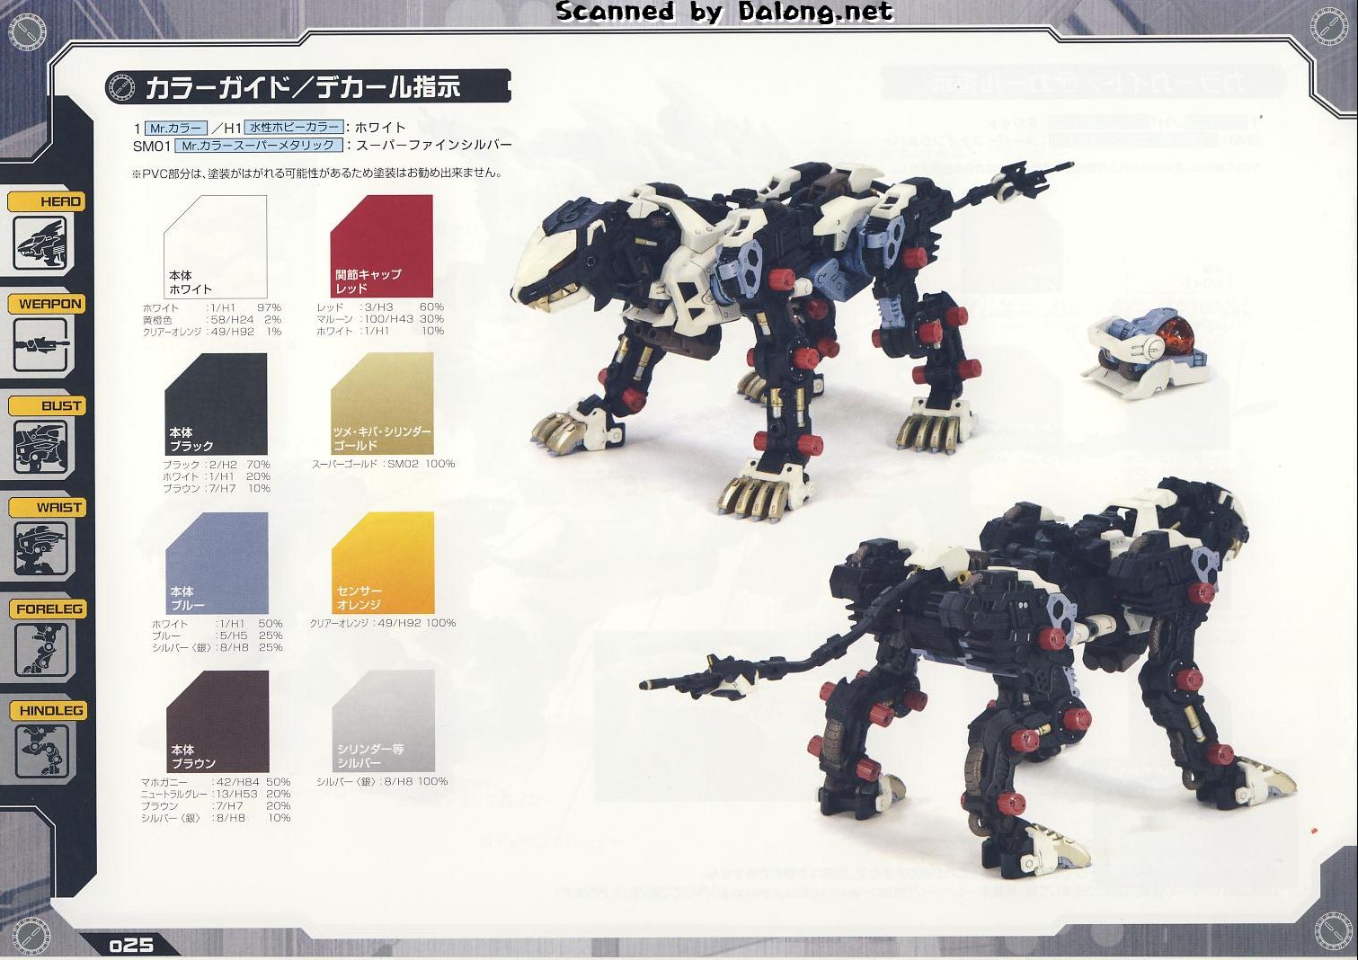The image size is (1358, 960).
Task: Select the WEAPON section tab
Action: click(47, 304)
